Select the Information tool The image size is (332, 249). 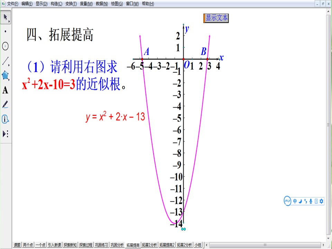(x=5, y=119)
